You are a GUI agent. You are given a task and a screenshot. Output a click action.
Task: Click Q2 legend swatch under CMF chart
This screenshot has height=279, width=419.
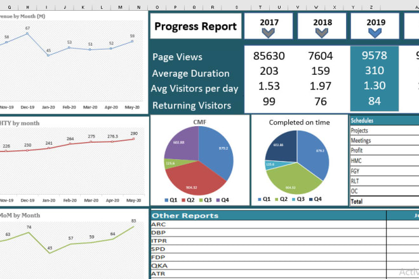183,200
